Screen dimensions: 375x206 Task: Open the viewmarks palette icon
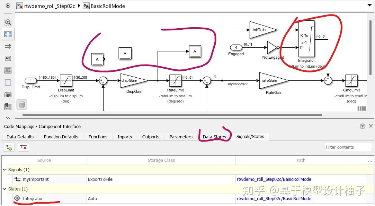pyautogui.click(x=8, y=107)
